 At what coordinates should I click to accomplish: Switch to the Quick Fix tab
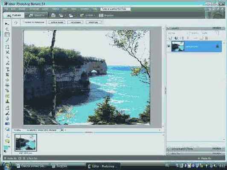(x=37, y=15)
